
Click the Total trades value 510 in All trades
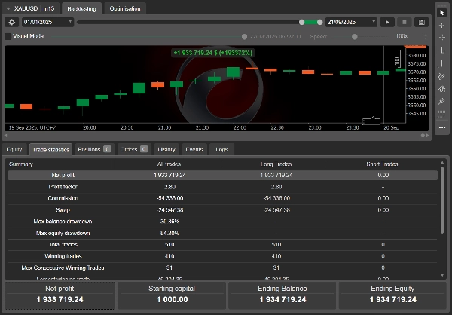[169, 245]
